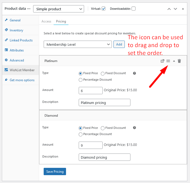190x183 pixels.
Task: Click help icon beside Diamond Type options
Action: (134, 128)
